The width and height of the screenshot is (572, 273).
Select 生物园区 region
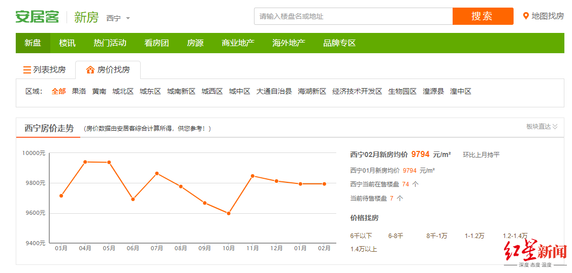coord(402,91)
